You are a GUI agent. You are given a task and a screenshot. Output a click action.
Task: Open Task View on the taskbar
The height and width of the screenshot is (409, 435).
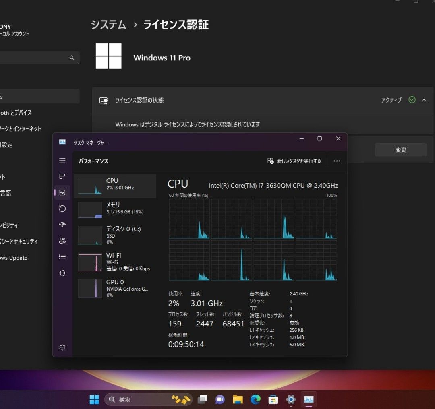click(203, 399)
